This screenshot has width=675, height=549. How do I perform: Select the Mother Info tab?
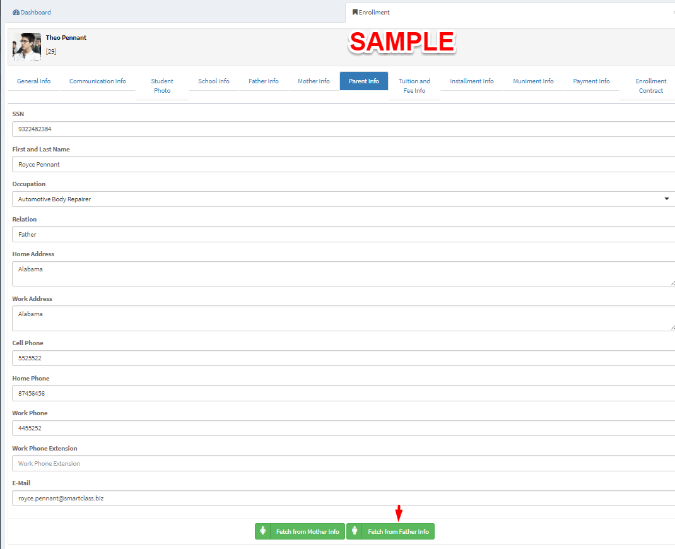pos(314,81)
